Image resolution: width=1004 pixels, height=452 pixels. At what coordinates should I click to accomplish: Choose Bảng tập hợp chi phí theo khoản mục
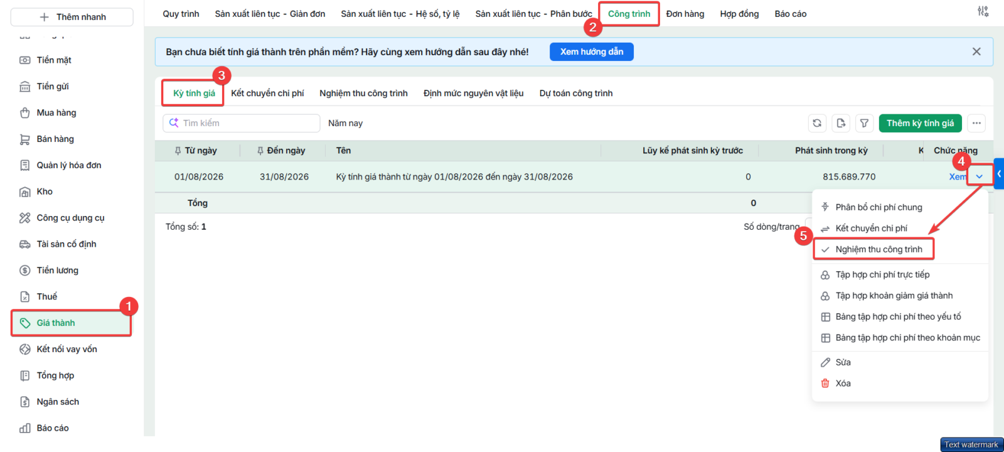point(900,338)
